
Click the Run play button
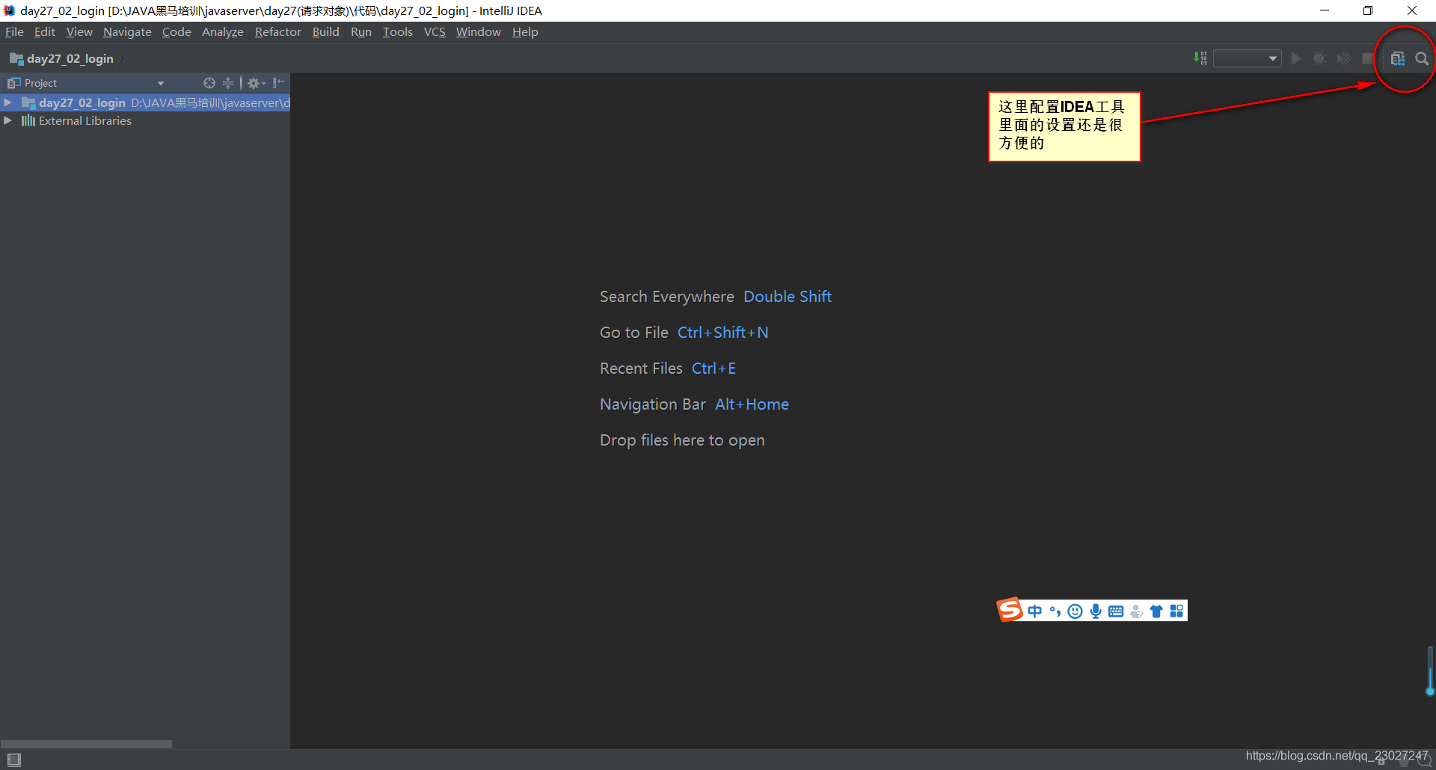[1296, 58]
